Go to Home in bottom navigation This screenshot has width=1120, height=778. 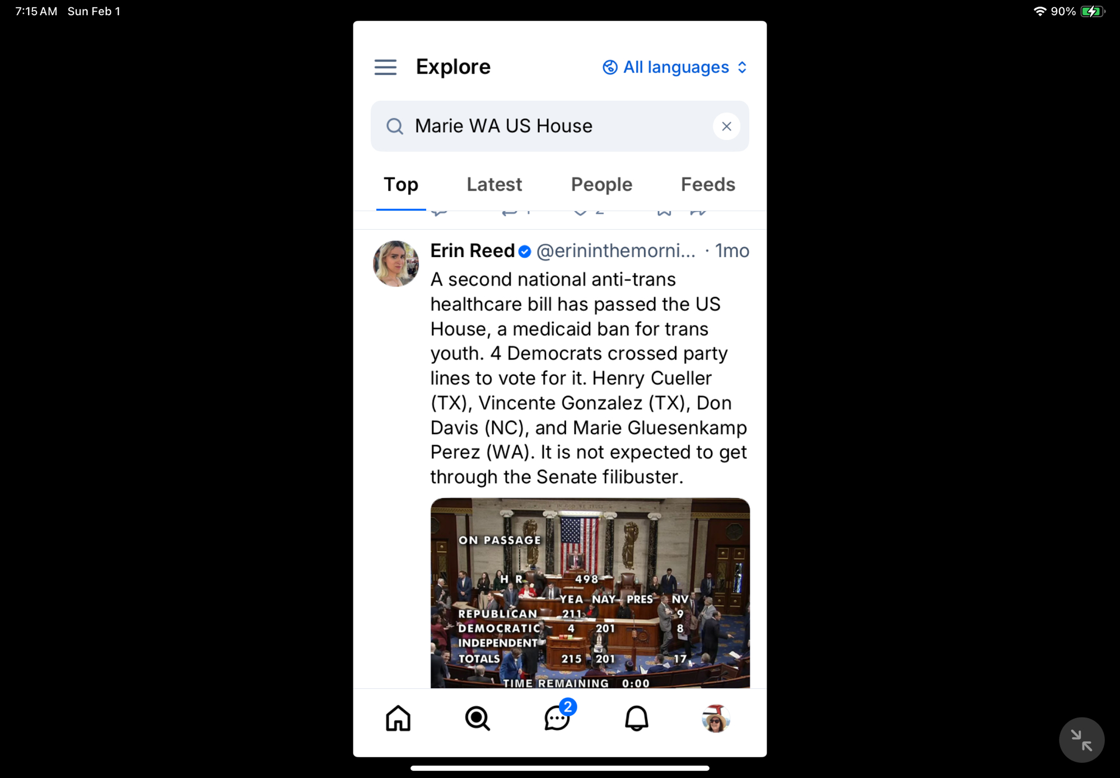(398, 718)
